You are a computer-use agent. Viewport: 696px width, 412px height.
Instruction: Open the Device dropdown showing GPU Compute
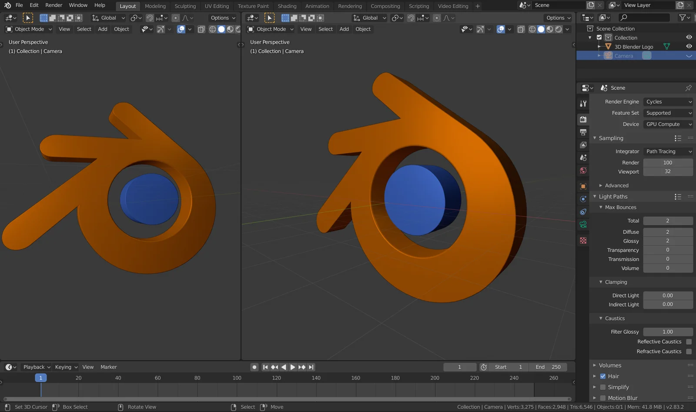[x=668, y=124]
